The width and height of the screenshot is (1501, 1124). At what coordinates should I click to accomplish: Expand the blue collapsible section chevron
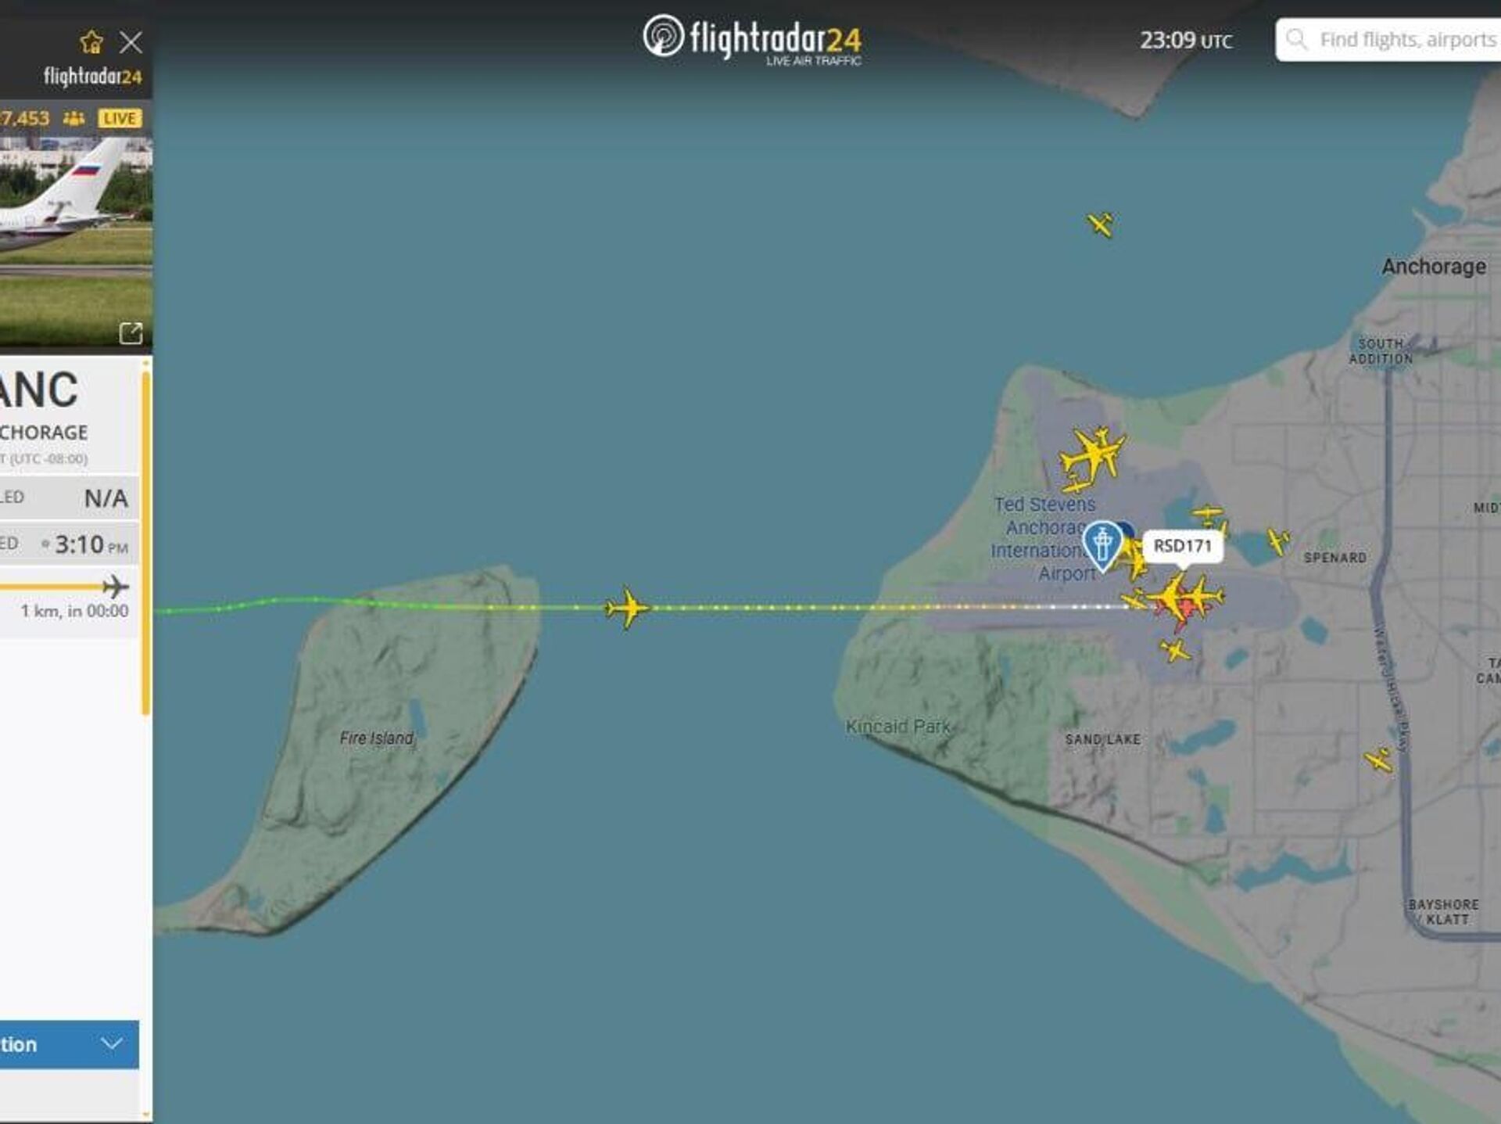[112, 1043]
